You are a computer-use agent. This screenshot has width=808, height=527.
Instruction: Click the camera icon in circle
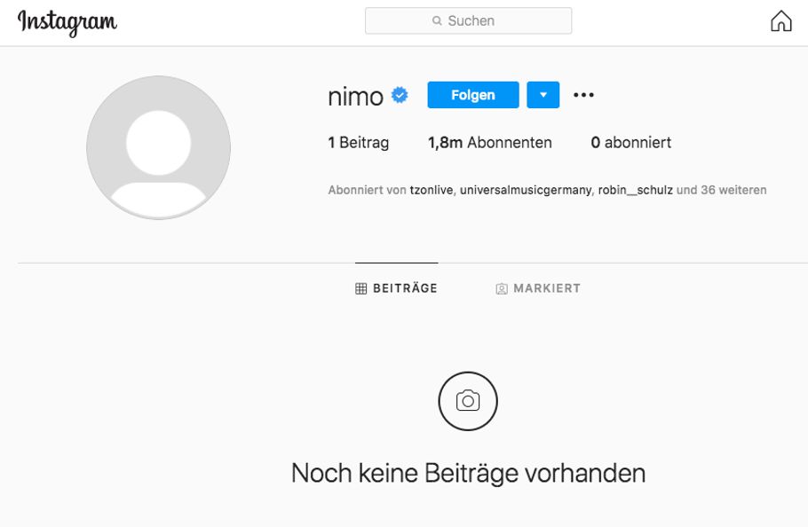(x=468, y=401)
